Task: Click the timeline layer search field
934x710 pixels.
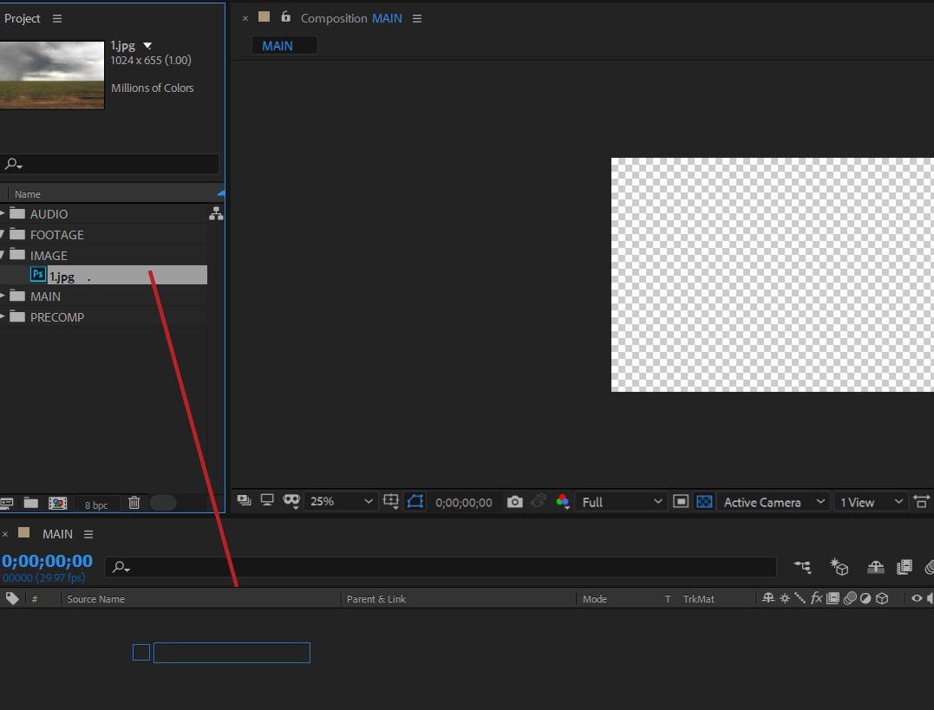Action: pos(441,567)
